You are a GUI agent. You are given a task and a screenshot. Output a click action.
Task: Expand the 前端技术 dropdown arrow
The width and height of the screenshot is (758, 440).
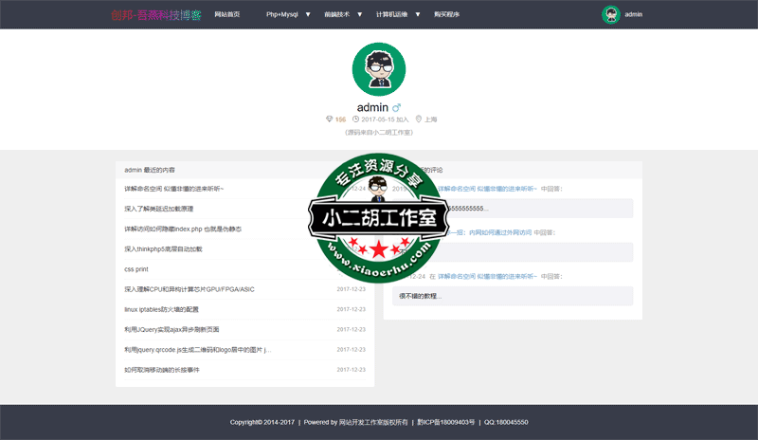coord(361,14)
